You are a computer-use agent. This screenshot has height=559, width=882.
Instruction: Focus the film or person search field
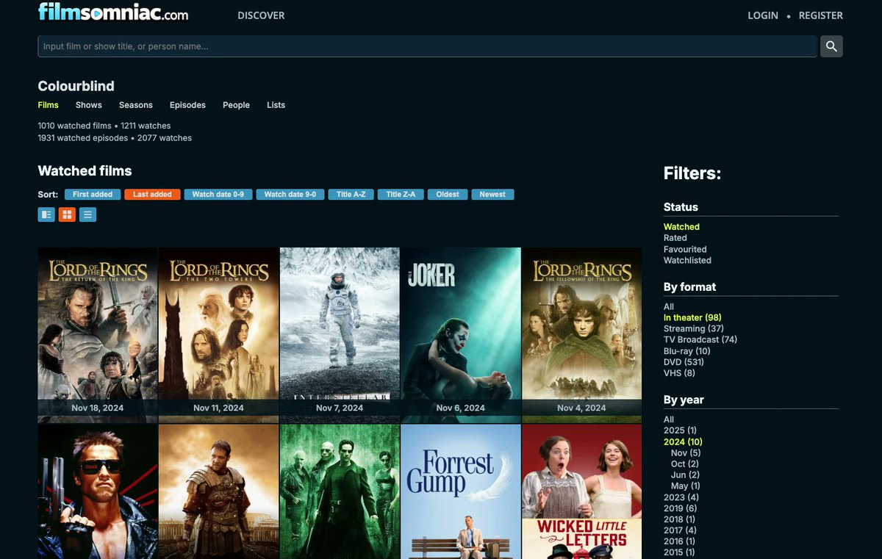pos(427,46)
